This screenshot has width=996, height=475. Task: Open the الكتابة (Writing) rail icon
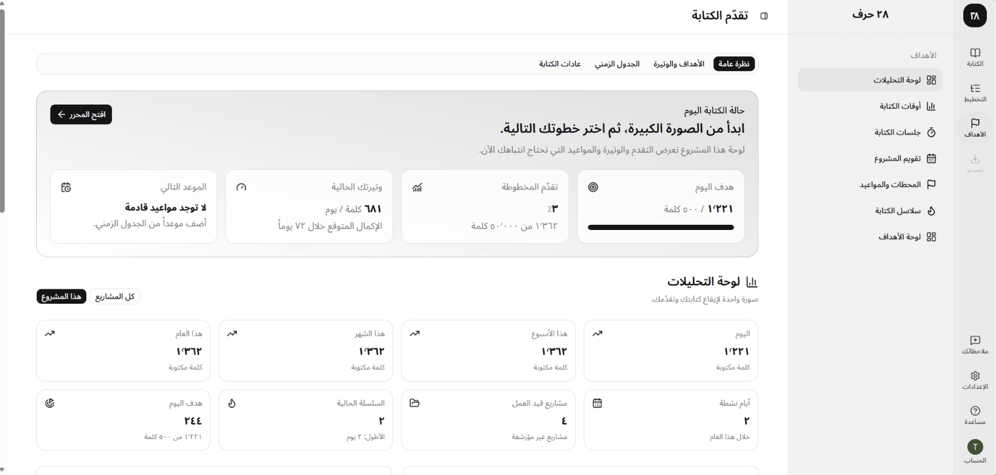pyautogui.click(x=975, y=57)
